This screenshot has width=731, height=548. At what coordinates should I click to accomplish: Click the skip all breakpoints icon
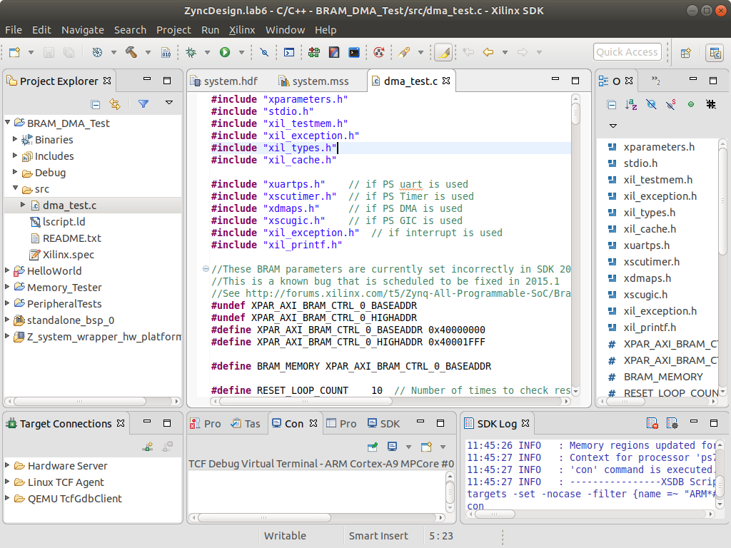(264, 52)
